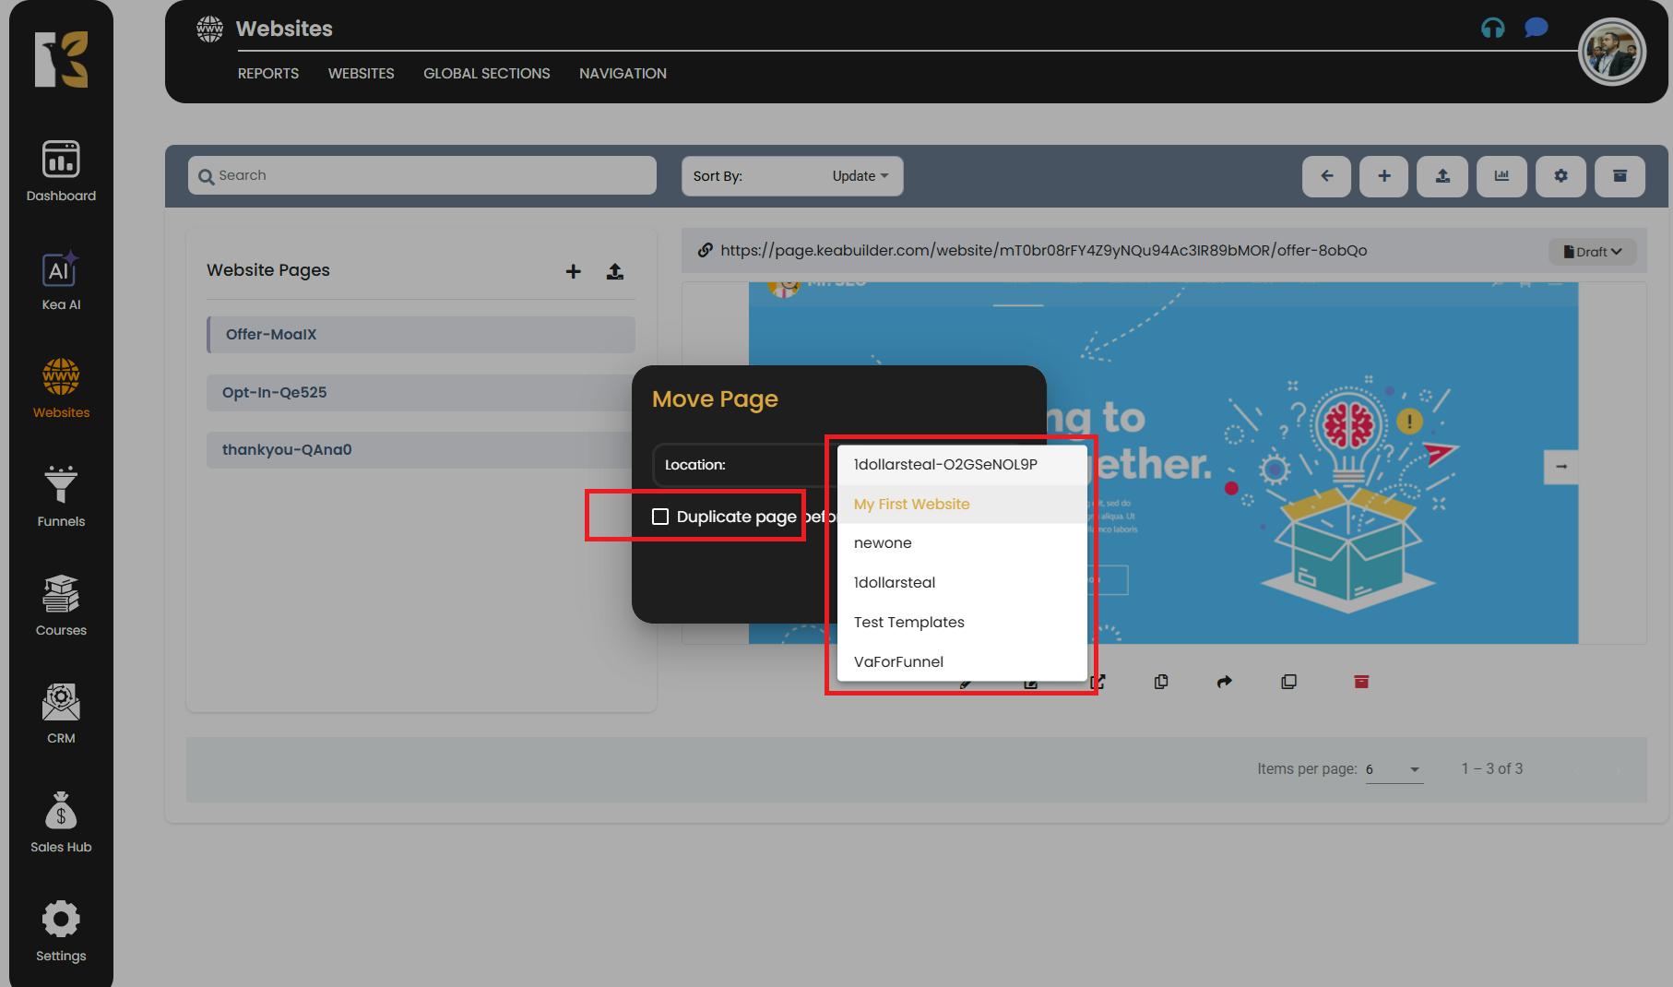Click the red archive page icon
1673x987 pixels.
(x=1361, y=682)
